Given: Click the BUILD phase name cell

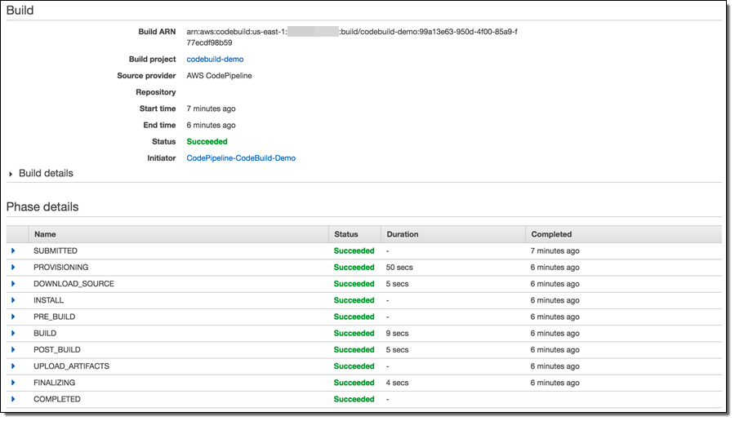Looking at the screenshot, I should pyautogui.click(x=45, y=333).
